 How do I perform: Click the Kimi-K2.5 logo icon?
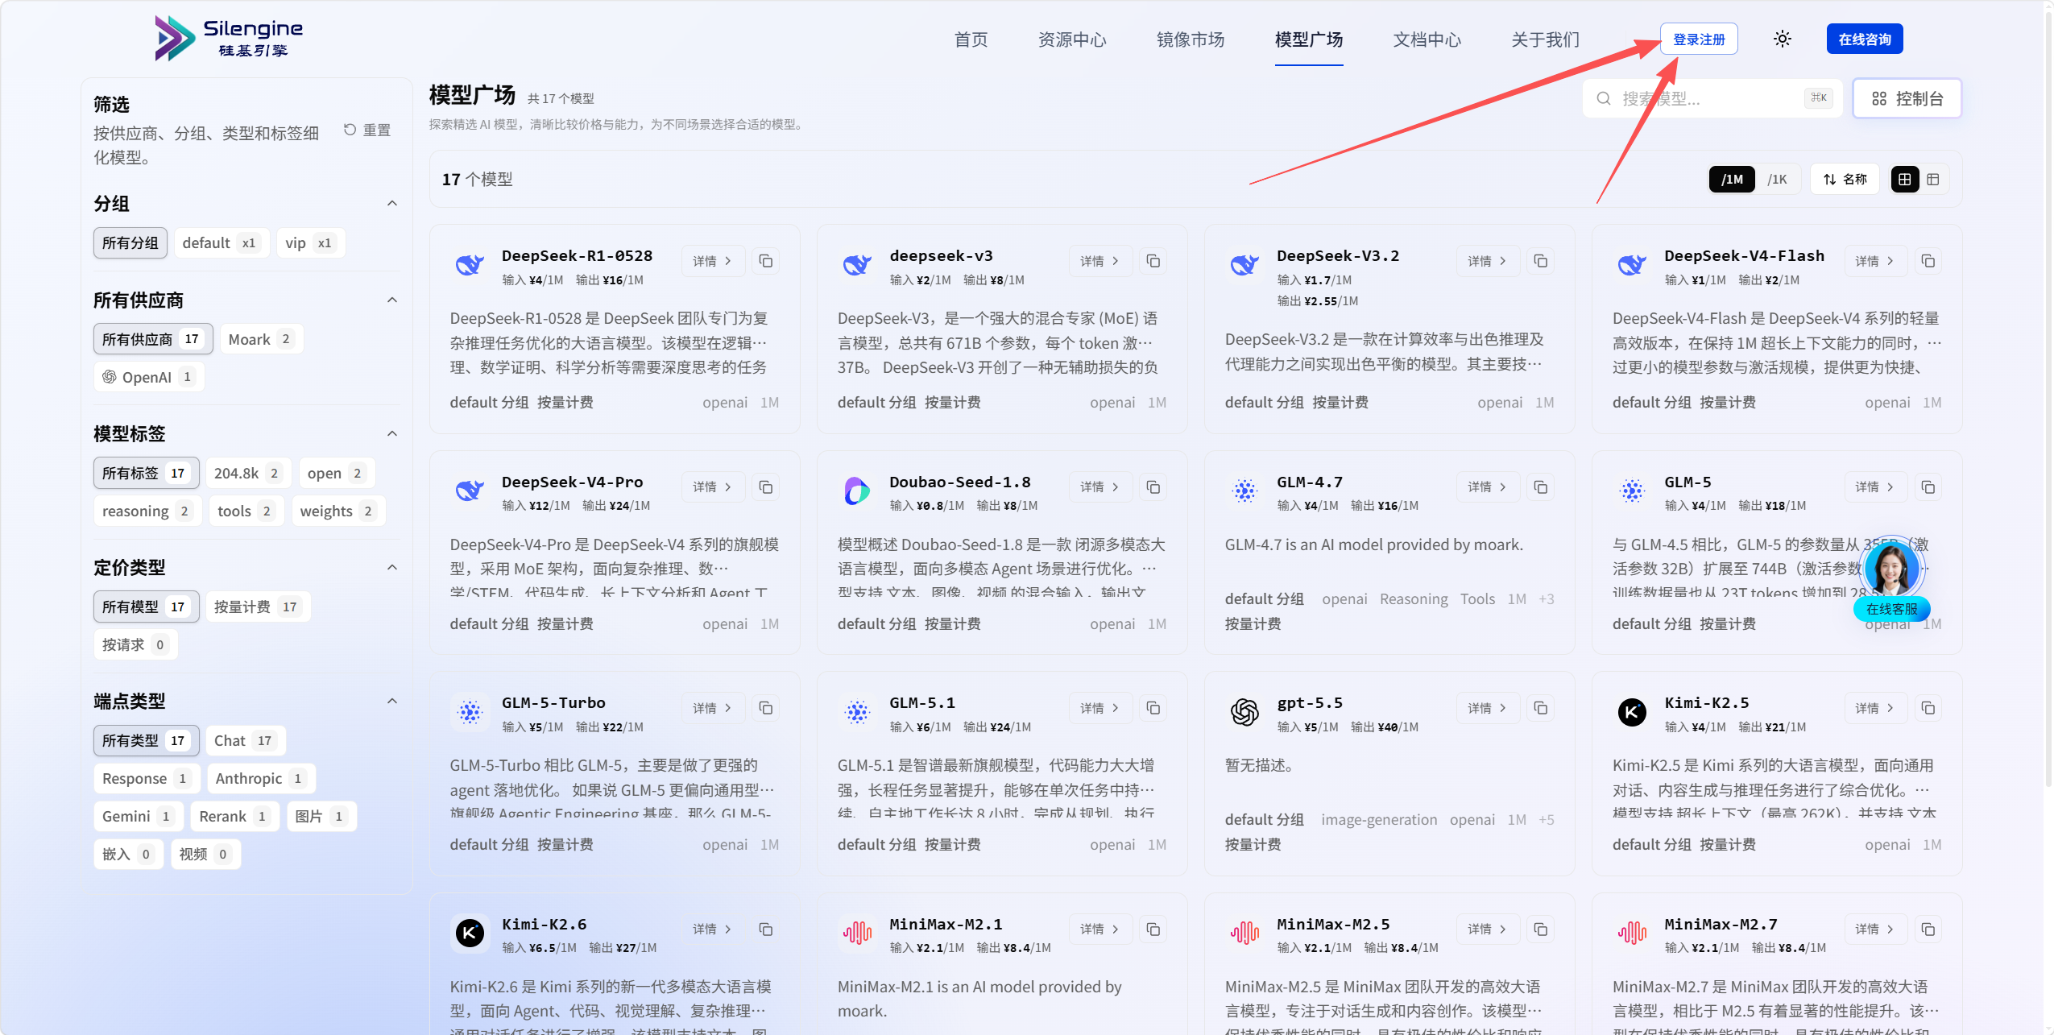pyautogui.click(x=1632, y=711)
